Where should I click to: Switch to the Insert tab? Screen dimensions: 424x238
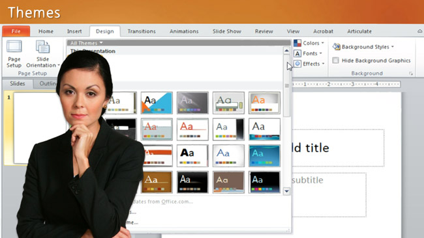[74, 31]
